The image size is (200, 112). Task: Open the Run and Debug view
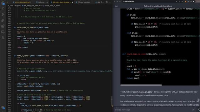click(3, 20)
